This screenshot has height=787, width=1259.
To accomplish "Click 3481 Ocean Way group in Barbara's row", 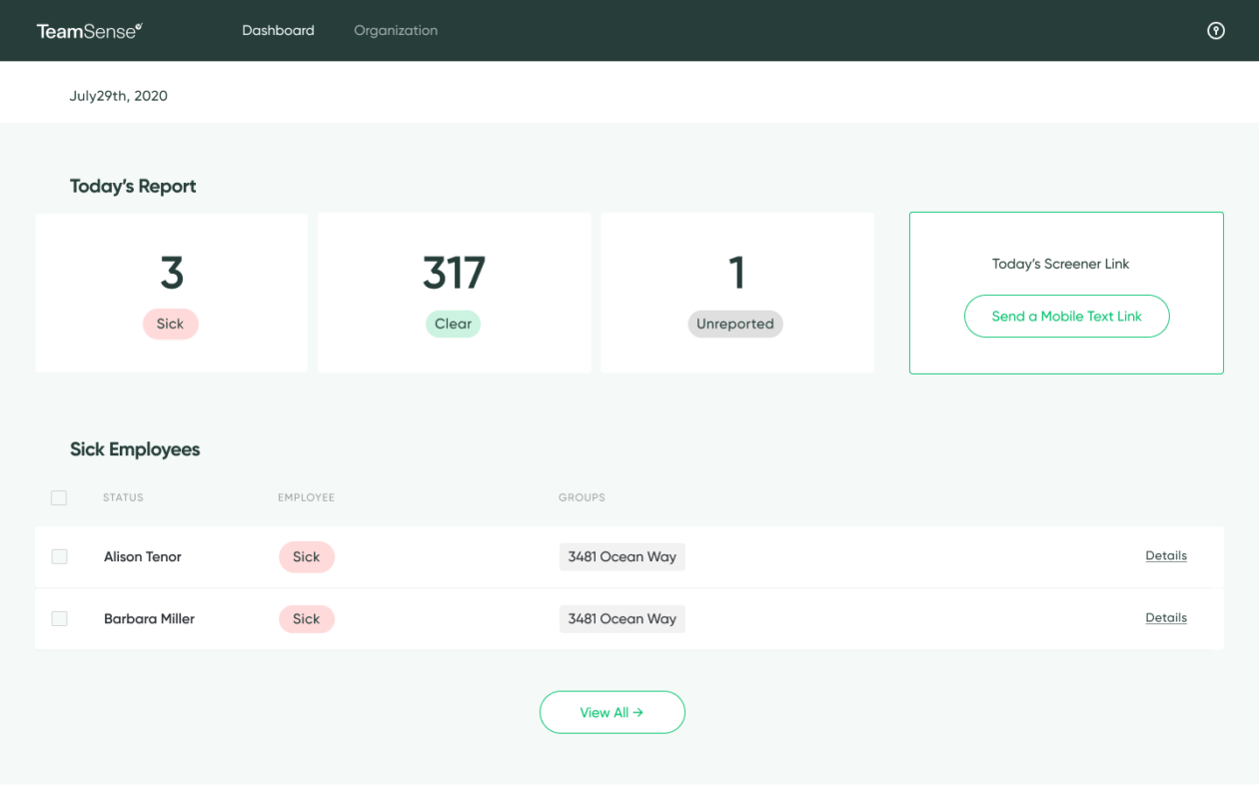I will (x=623, y=619).
